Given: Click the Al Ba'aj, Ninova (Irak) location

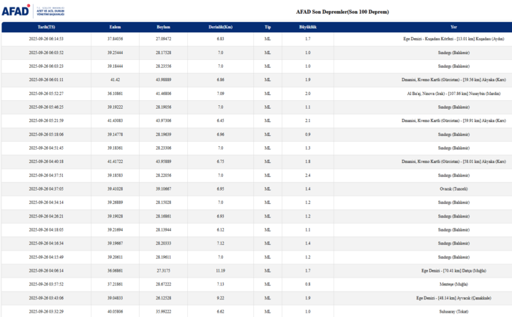Looking at the screenshot, I should [453, 93].
